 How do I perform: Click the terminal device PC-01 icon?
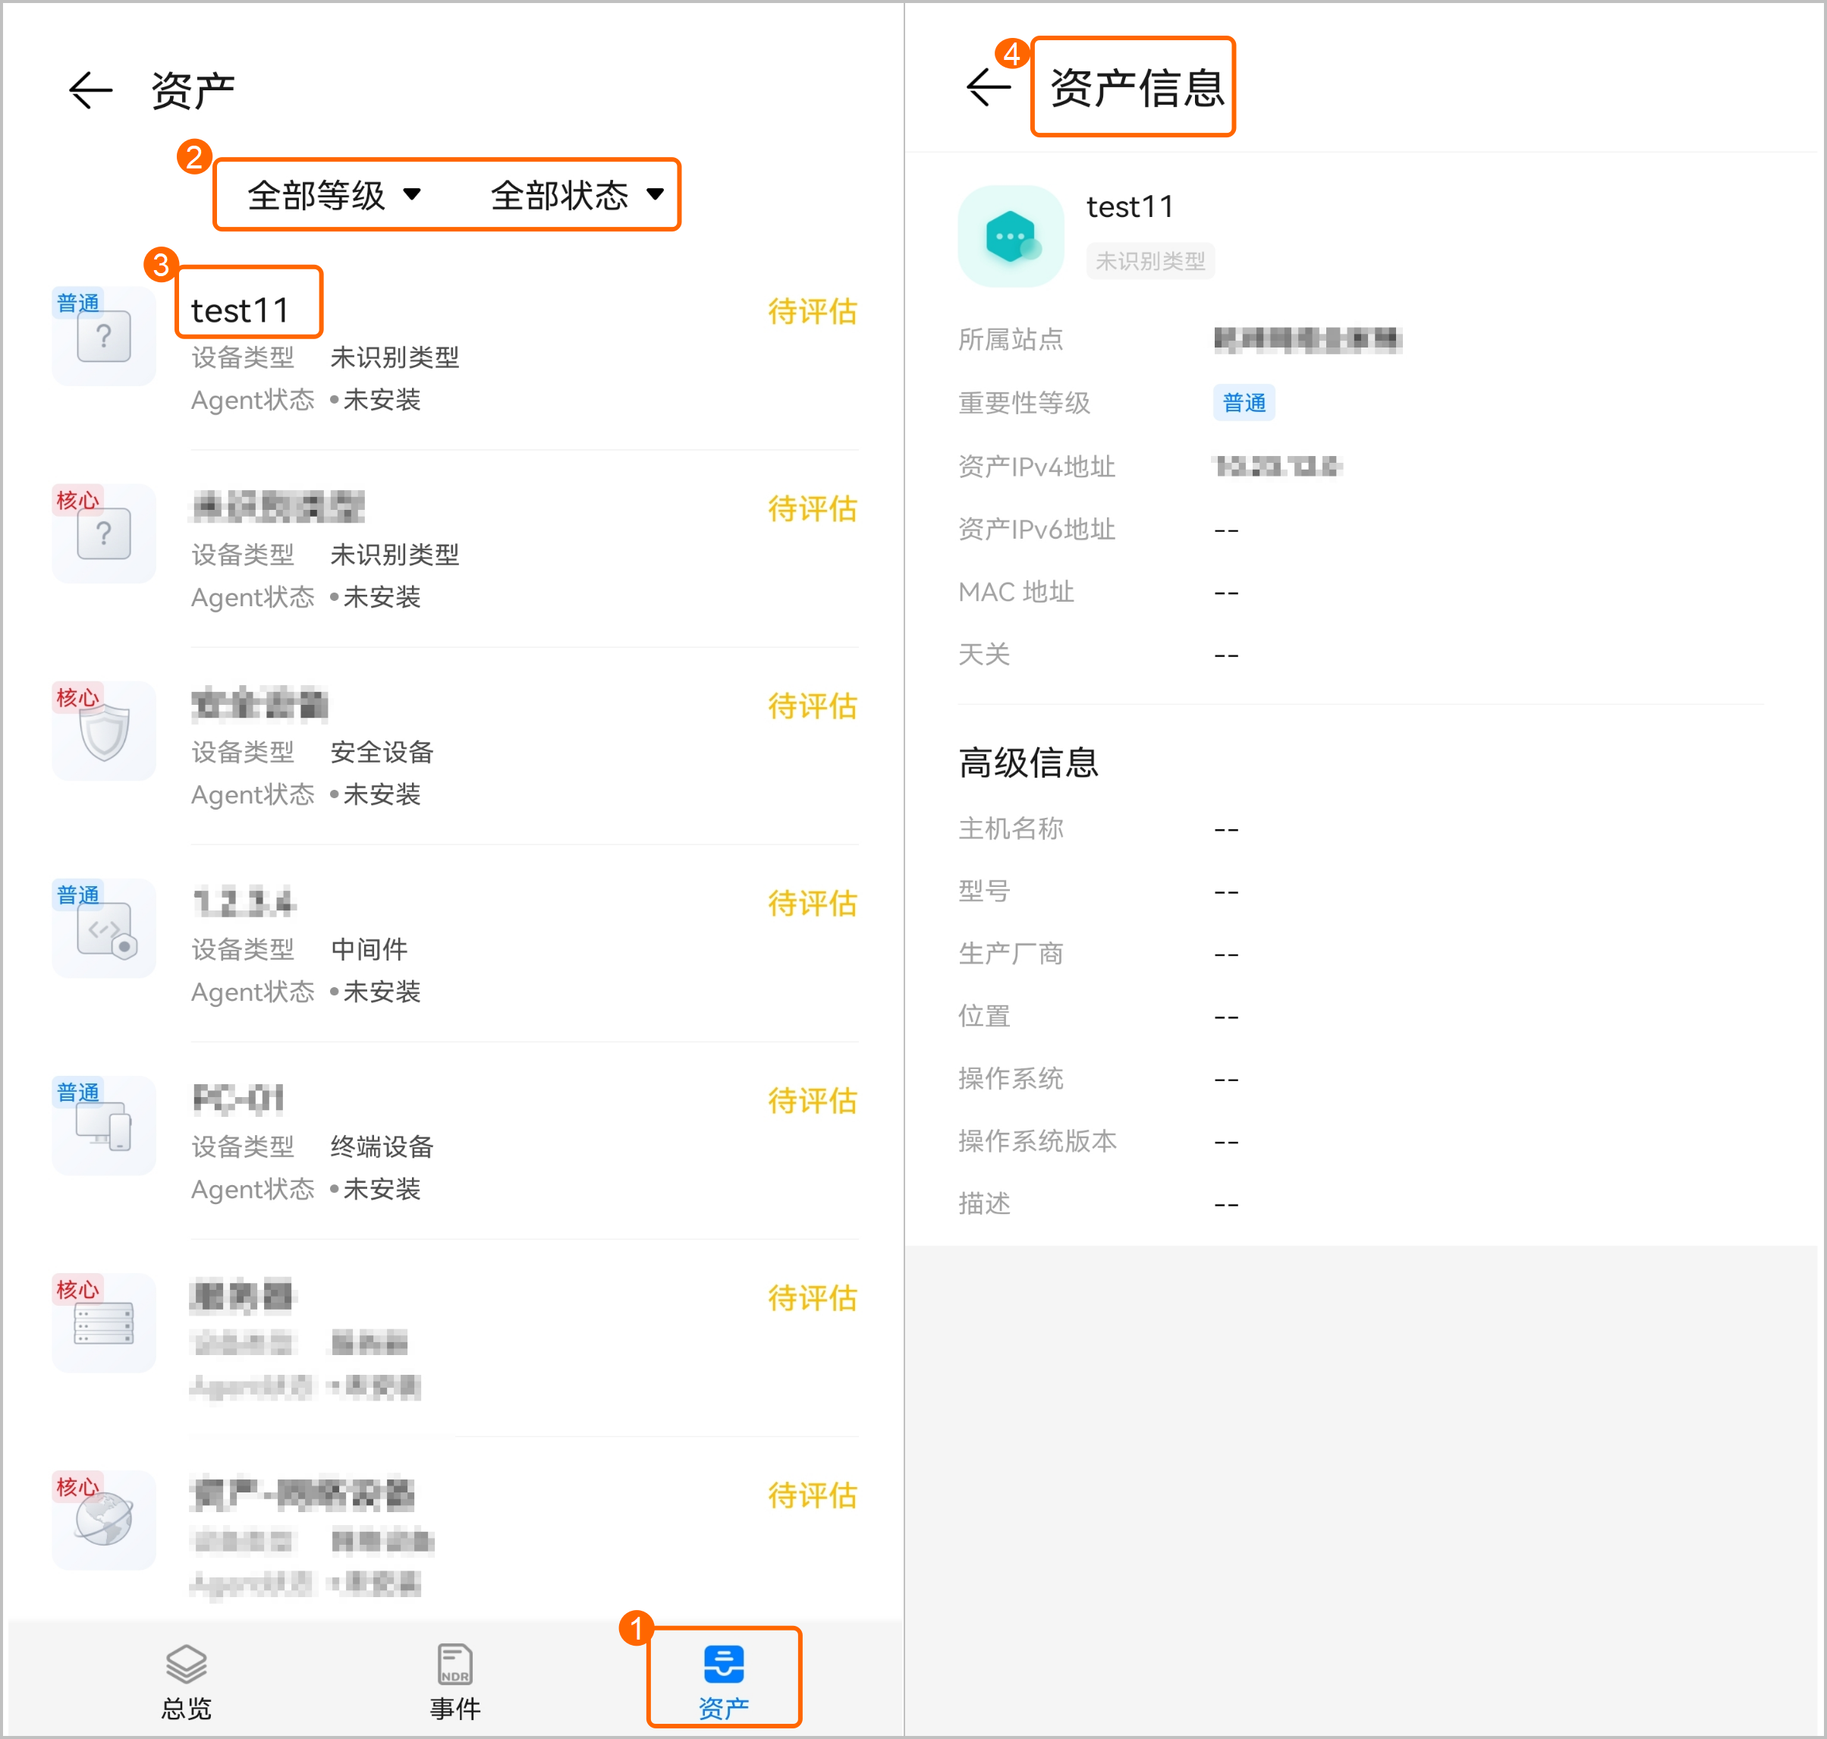click(104, 1126)
